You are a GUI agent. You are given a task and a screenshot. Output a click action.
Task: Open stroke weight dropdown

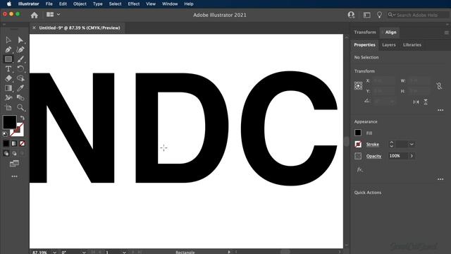pyautogui.click(x=412, y=144)
